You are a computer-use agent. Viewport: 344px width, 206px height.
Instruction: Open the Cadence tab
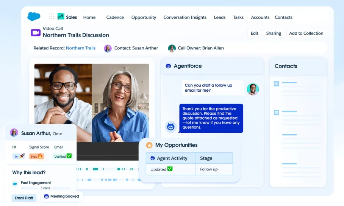pos(115,17)
